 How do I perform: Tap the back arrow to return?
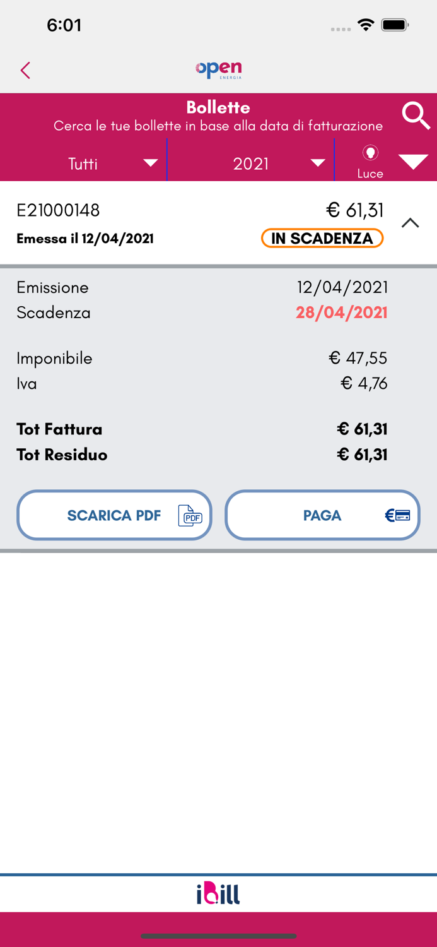pos(25,70)
